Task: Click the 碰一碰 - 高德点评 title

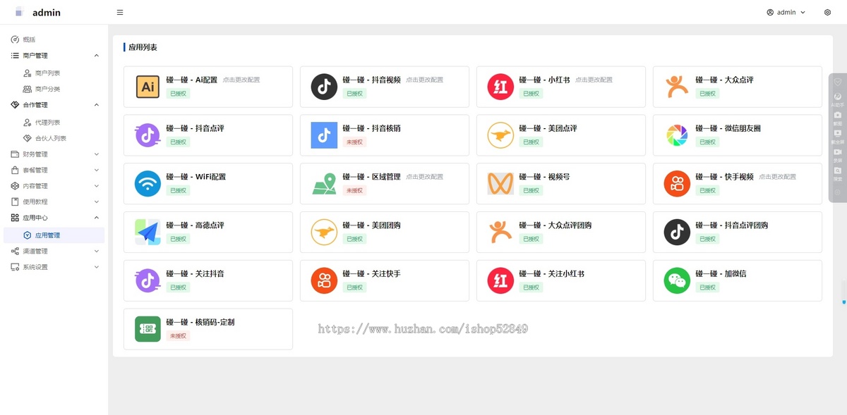Action: pos(195,225)
